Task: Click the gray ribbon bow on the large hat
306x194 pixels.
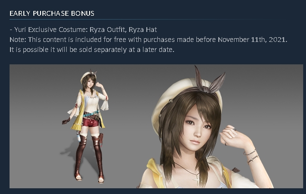Action: [209, 82]
